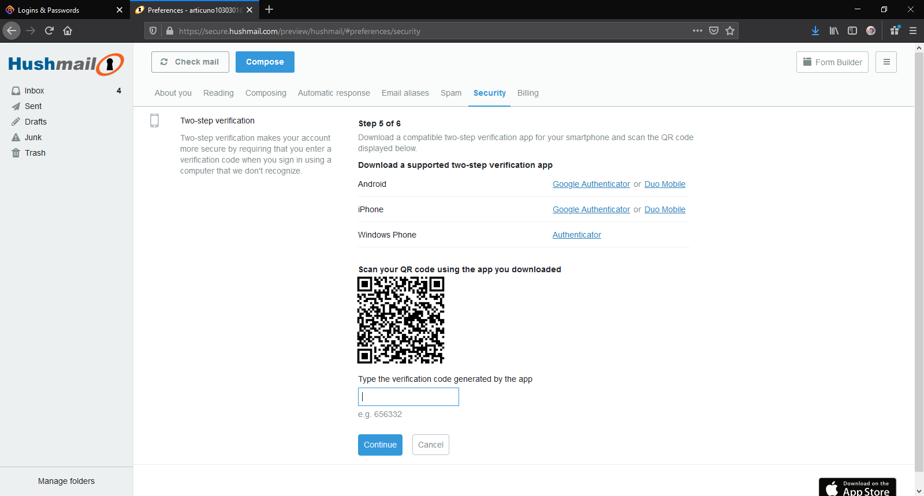This screenshot has height=496, width=924.
Task: Click the Compose button
Action: tap(265, 62)
